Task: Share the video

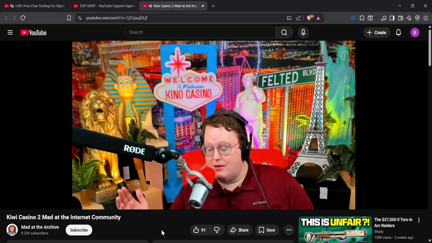Action: point(239,230)
